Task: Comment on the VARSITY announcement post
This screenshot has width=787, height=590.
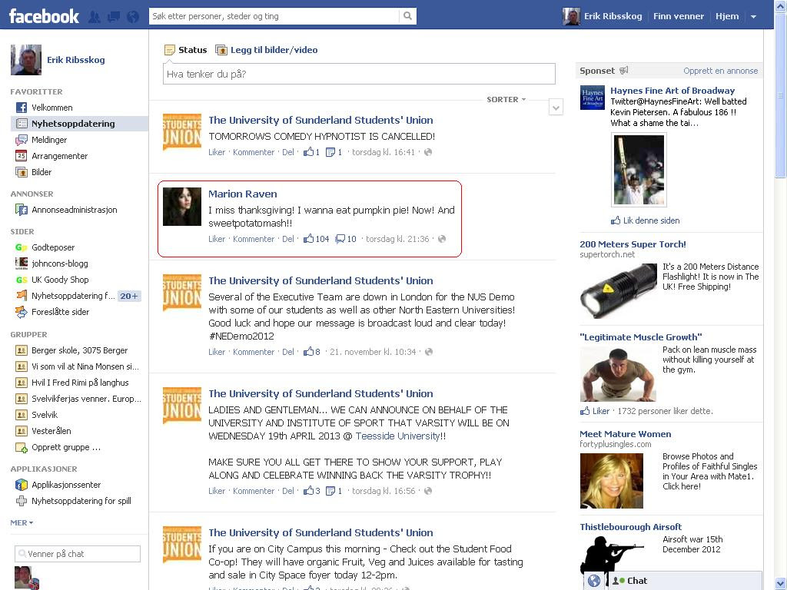Action: click(x=254, y=491)
